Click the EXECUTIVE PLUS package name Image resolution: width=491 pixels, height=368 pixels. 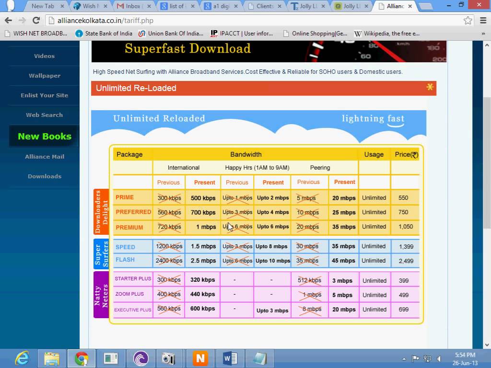pos(133,310)
